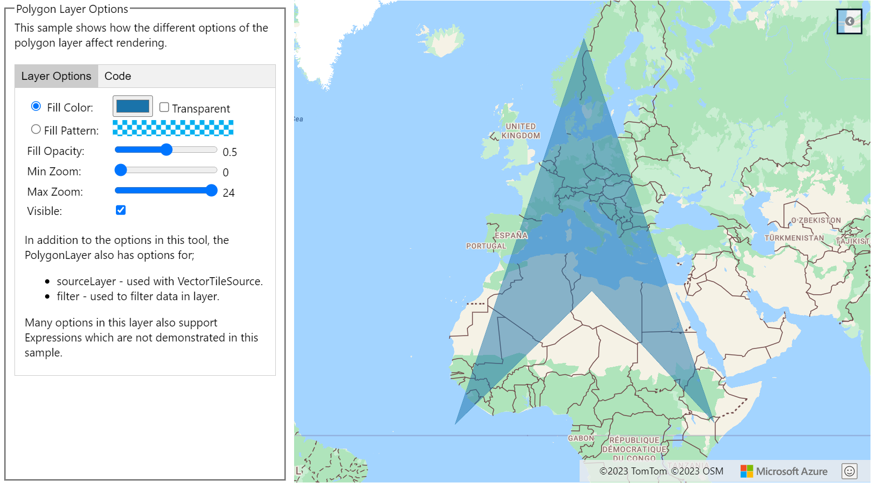Click the ©2023 TomTom attribution text
The image size is (871, 483).
[633, 471]
